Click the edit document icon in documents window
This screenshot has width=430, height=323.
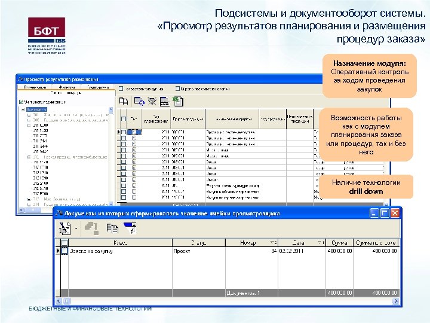(64, 228)
